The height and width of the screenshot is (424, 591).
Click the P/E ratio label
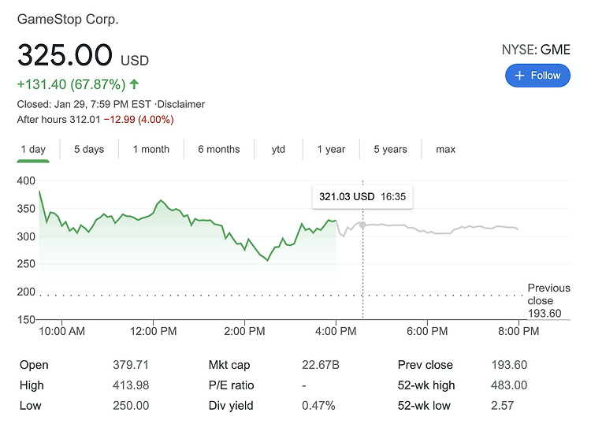coord(232,385)
